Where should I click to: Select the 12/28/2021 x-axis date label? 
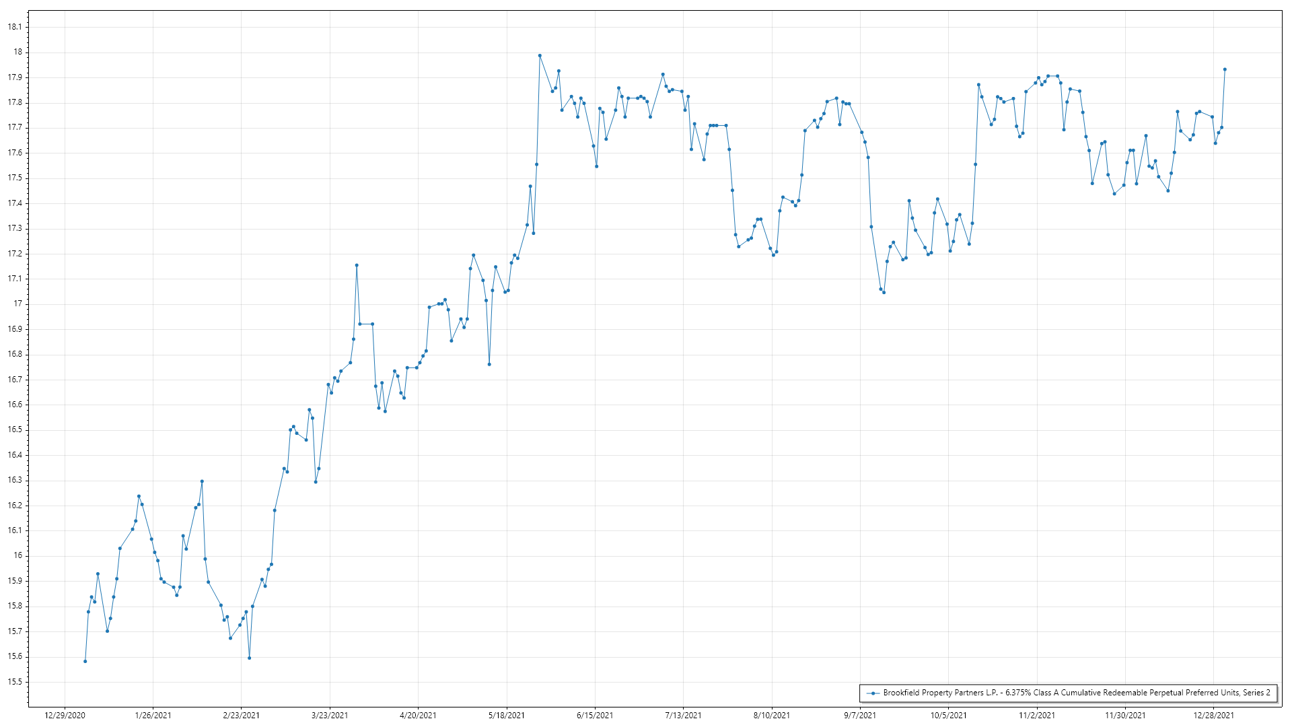(1214, 715)
